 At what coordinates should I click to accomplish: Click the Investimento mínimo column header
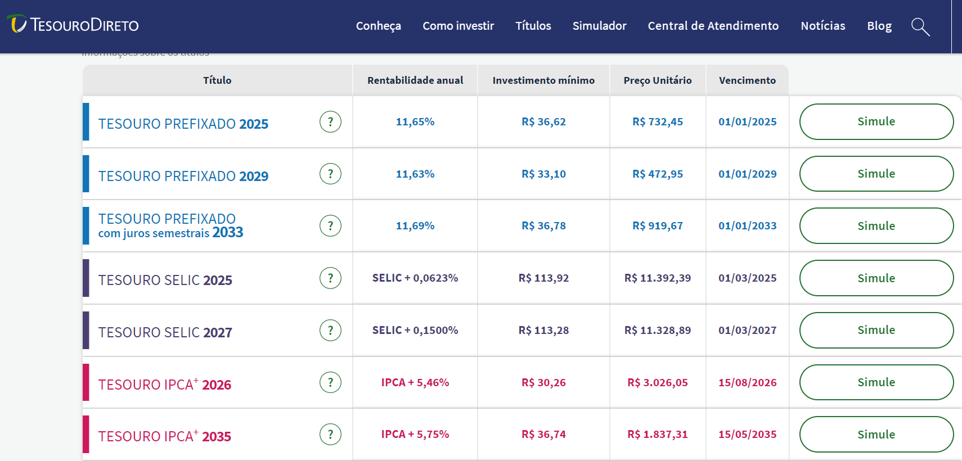click(x=543, y=80)
